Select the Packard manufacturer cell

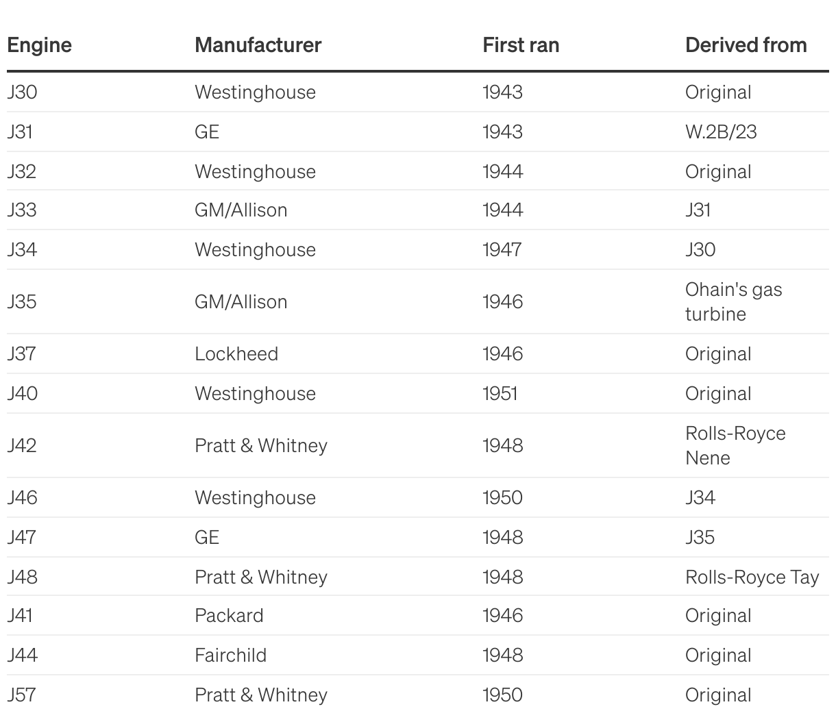tap(229, 616)
